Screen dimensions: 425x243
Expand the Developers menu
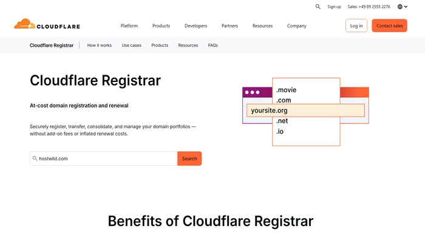coord(195,26)
